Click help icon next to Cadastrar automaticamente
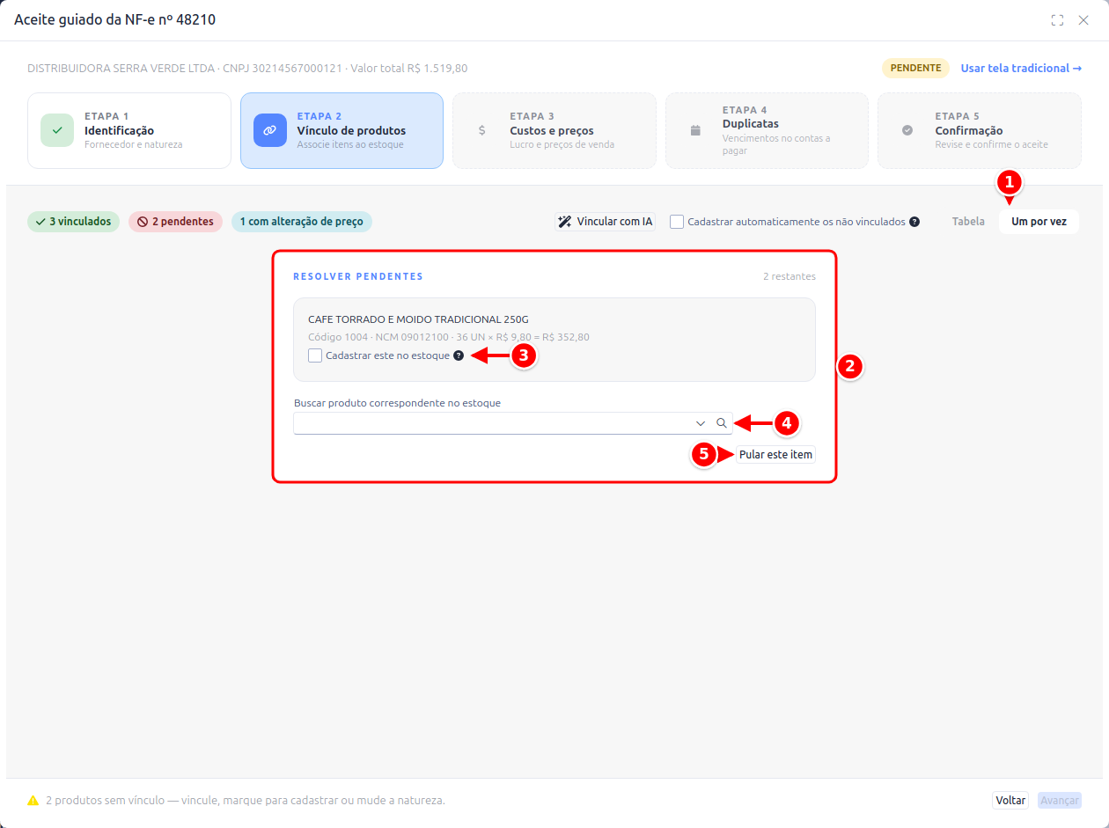This screenshot has width=1109, height=828. (x=915, y=222)
